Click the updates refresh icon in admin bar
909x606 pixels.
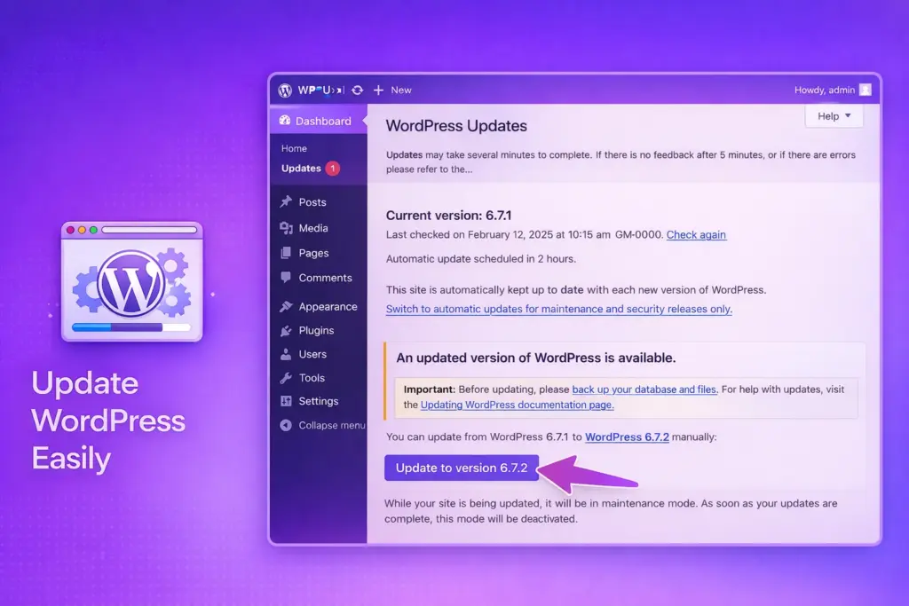click(358, 90)
